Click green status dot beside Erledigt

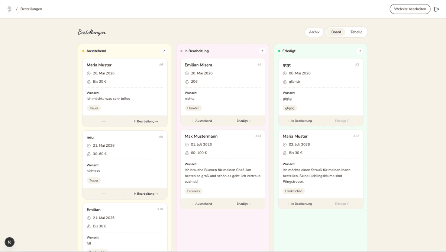click(x=279, y=51)
